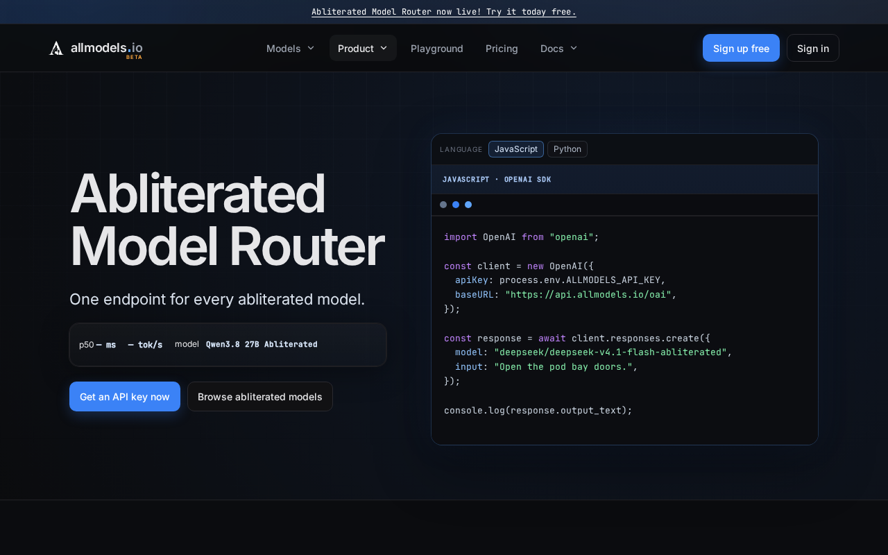Screen dimensions: 888x555
Task: Click the apiKey code line
Action: tap(561, 280)
